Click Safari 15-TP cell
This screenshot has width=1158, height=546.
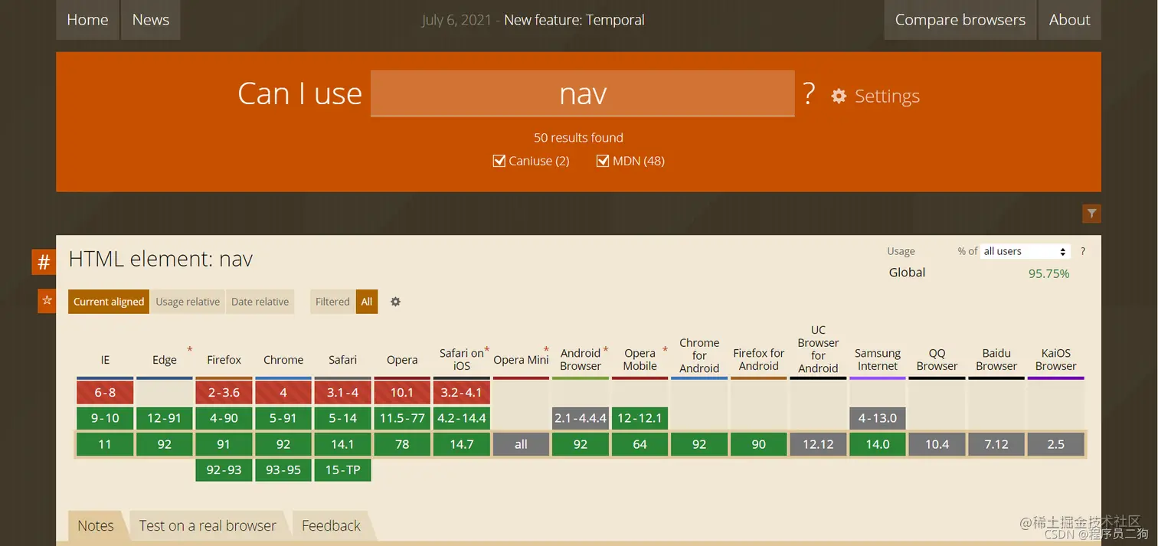tap(343, 470)
